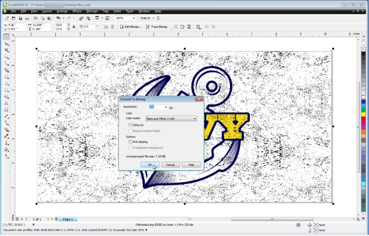
Task: Enable the Anti-aliasing checkbox
Action: [130, 141]
